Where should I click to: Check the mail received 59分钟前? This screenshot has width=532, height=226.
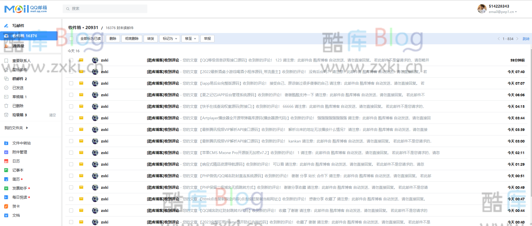[x=71, y=60]
